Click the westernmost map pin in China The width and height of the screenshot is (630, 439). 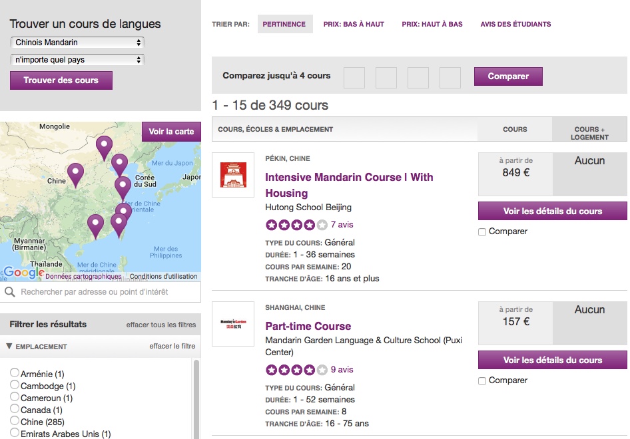coord(75,173)
